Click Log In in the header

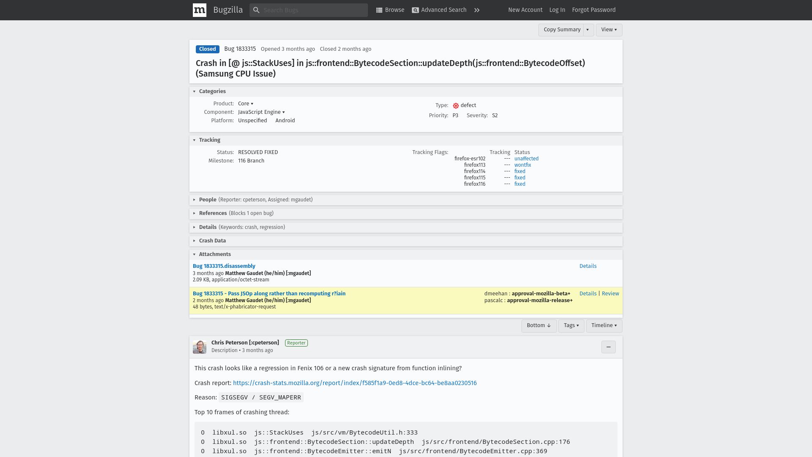pyautogui.click(x=557, y=10)
